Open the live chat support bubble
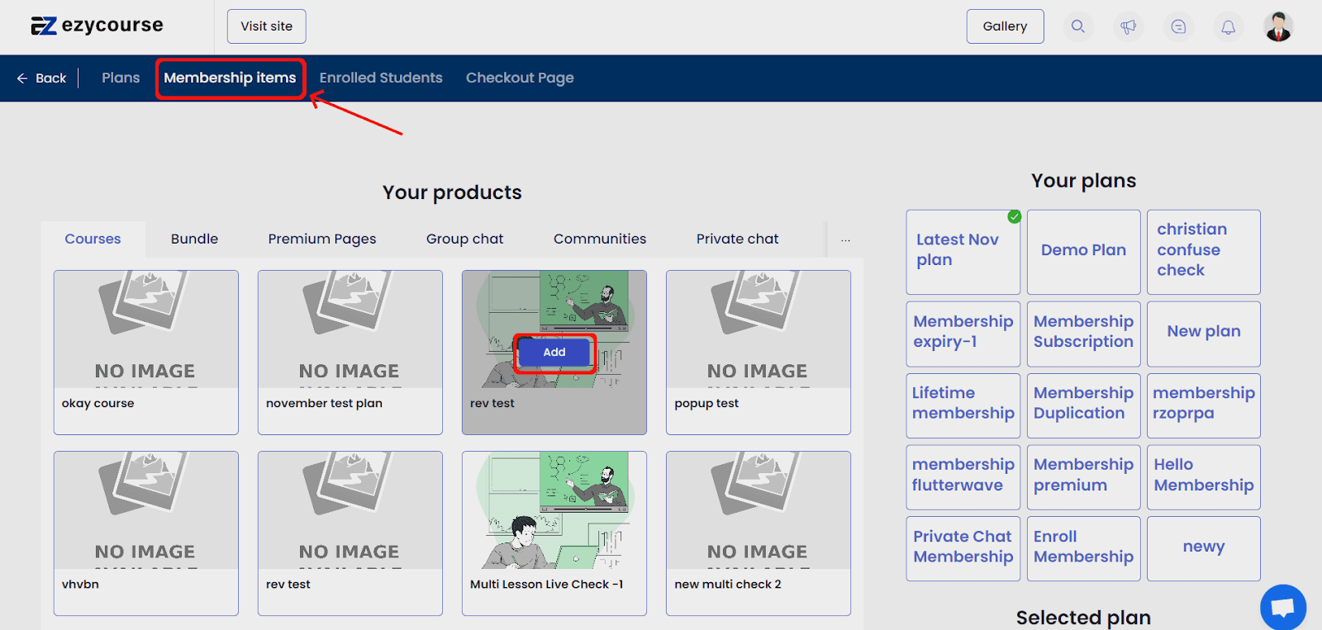The image size is (1322, 630). (x=1282, y=607)
